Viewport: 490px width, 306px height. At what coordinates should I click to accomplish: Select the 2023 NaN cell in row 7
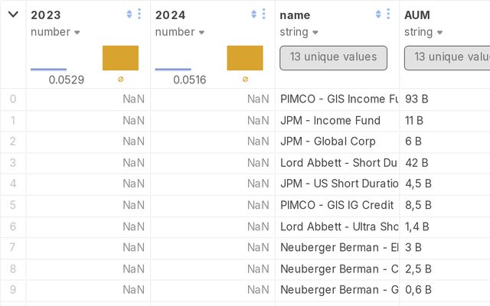click(x=88, y=248)
